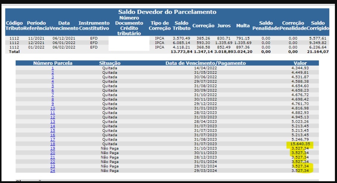This screenshot has height=183, width=337.
Task: Open installment number 7 link
Action: click(53, 95)
